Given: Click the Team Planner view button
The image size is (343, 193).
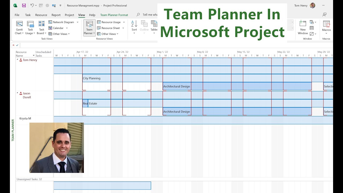Looking at the screenshot, I should (x=89, y=28).
